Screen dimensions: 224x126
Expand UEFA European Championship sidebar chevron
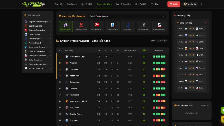[x=50, y=52]
